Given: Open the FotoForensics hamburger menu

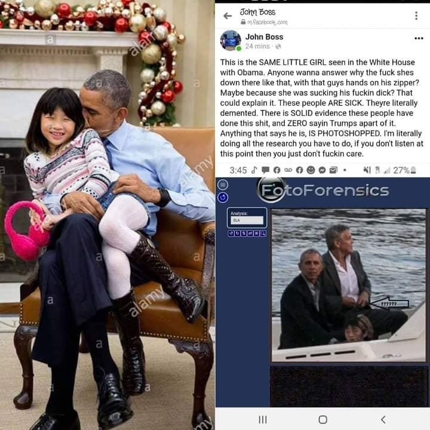Looking at the screenshot, I should pyautogui.click(x=222, y=185).
